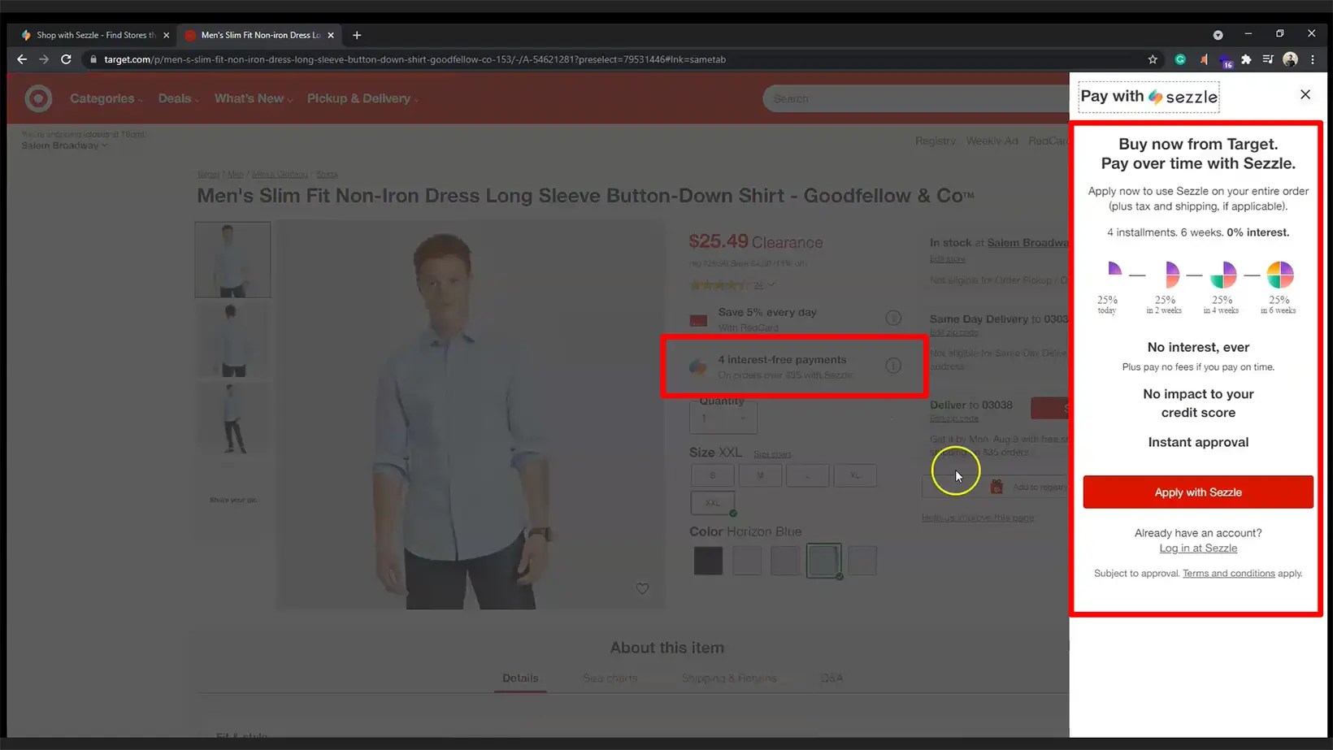Open the media control playlist icon
Screen dimensions: 1333x750
[1268, 59]
